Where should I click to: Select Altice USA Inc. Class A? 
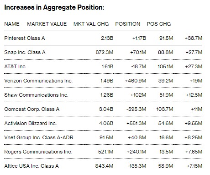(31, 166)
